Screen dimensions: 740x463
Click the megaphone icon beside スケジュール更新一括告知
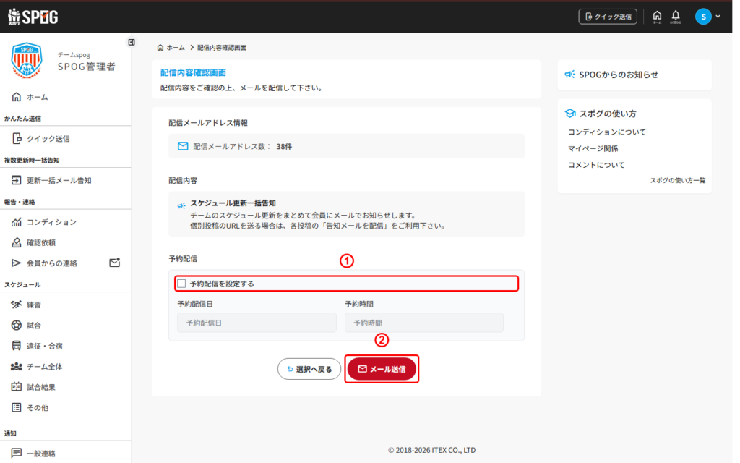point(181,205)
